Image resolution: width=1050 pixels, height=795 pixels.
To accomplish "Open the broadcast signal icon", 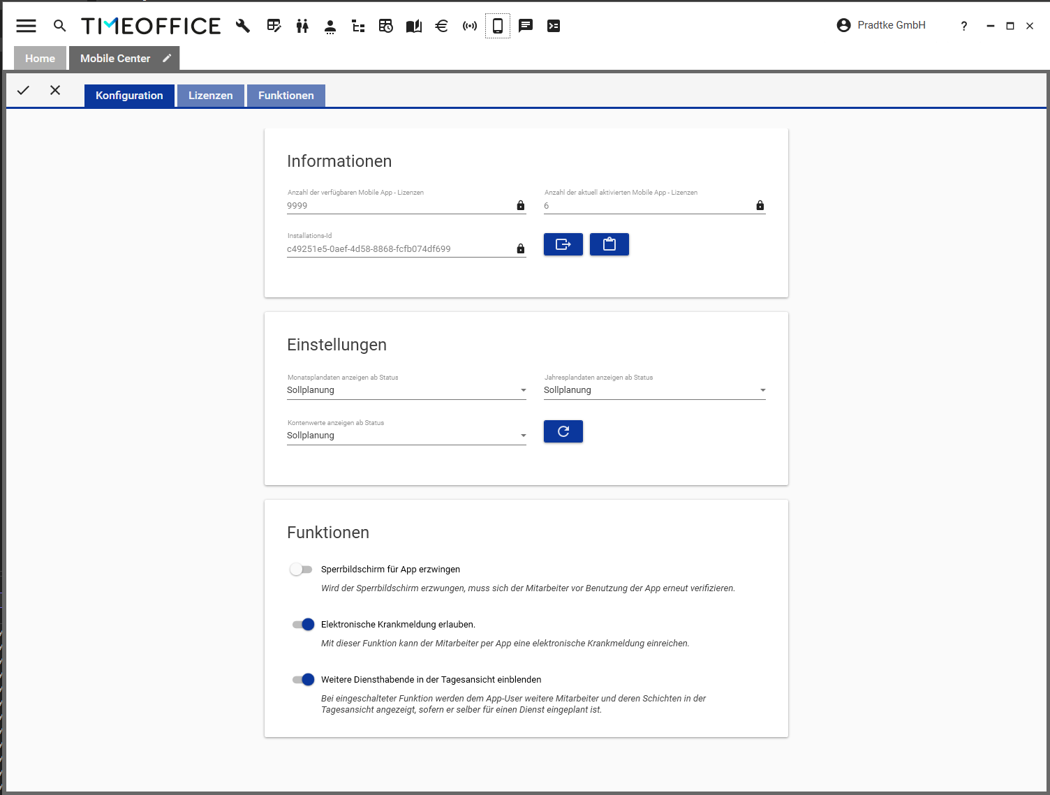I will pyautogui.click(x=470, y=26).
